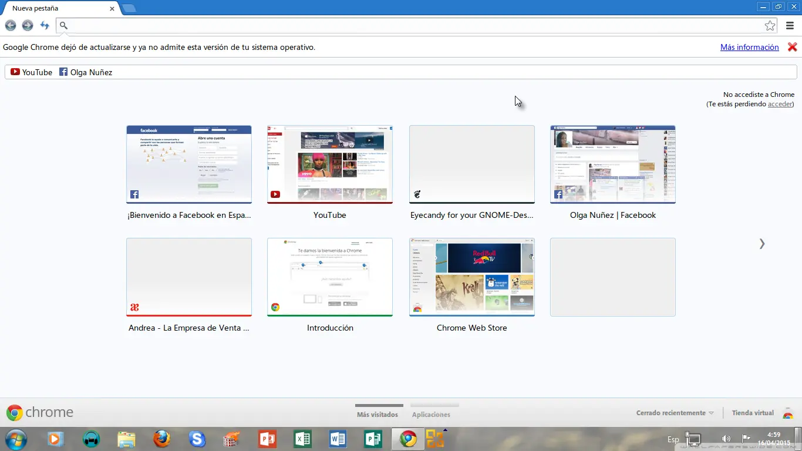The image size is (802, 451).
Task: Click the forward navigation arrow
Action: [x=28, y=25]
